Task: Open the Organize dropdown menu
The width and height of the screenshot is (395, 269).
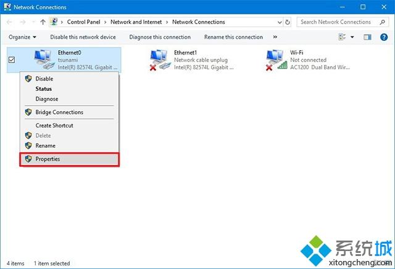Action: 22,37
